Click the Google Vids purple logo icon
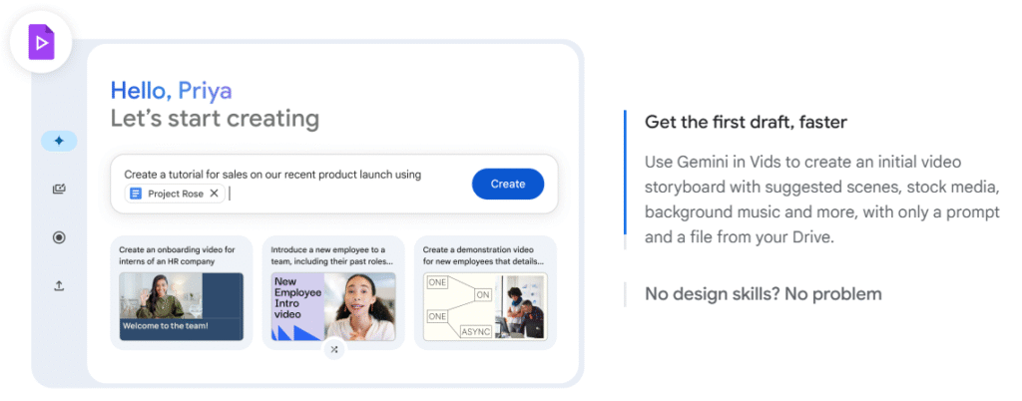 41,40
